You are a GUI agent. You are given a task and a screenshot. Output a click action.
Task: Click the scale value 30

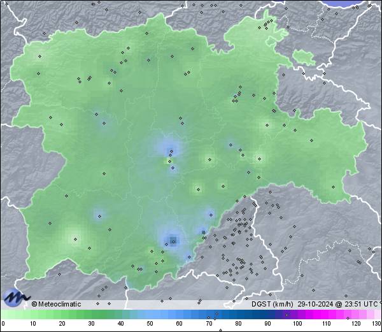coord(91,324)
